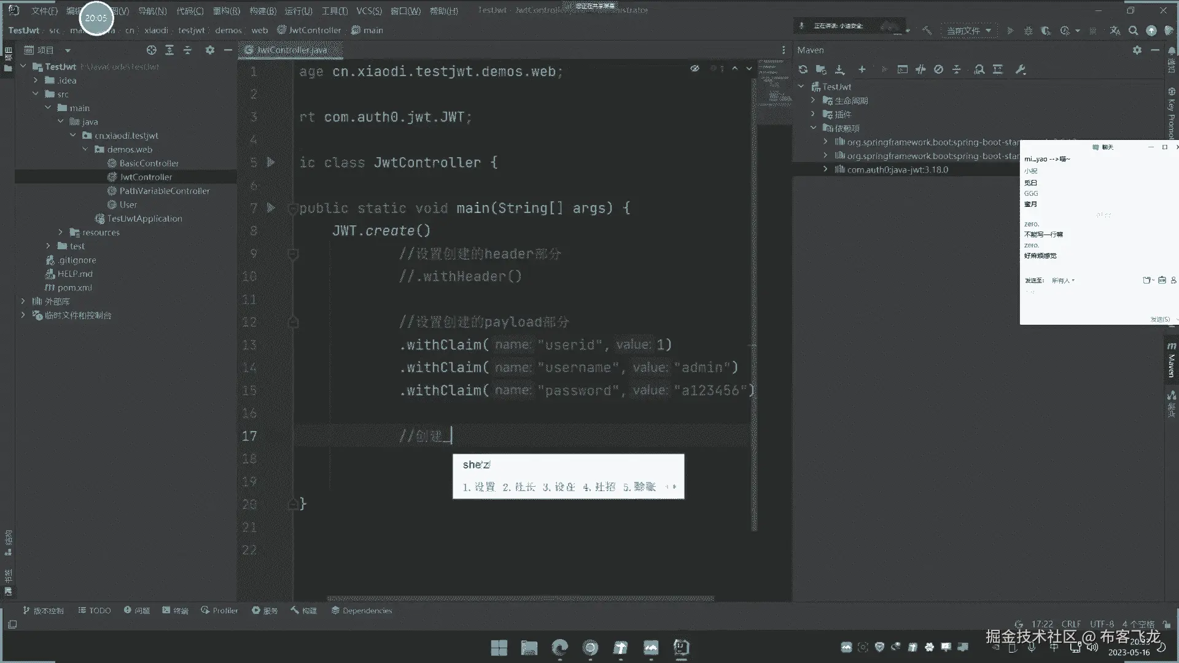This screenshot has width=1179, height=663.
Task: Click Maven add project plus icon
Action: pyautogui.click(x=862, y=69)
